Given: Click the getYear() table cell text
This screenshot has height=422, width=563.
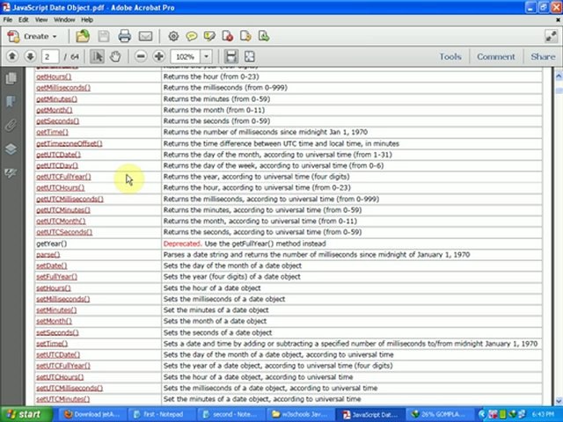Looking at the screenshot, I should [x=51, y=244].
